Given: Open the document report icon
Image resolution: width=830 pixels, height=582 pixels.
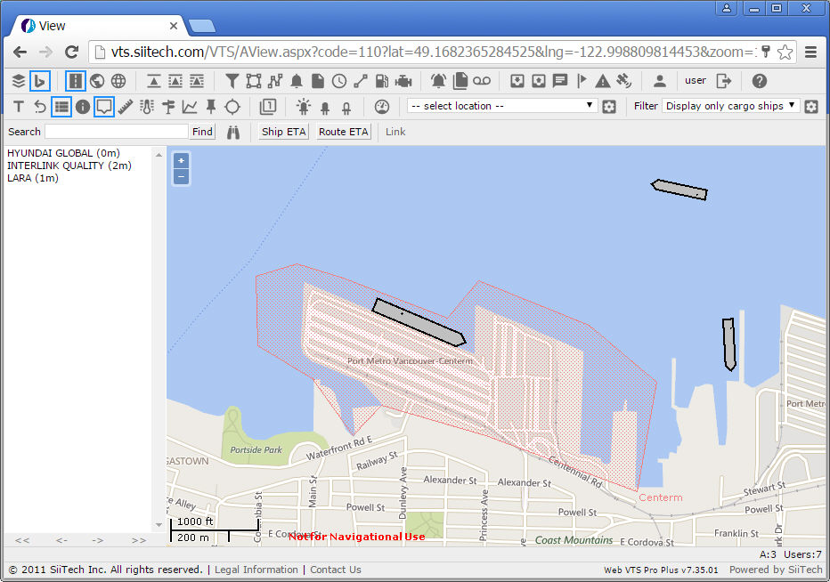Looking at the screenshot, I should [318, 81].
